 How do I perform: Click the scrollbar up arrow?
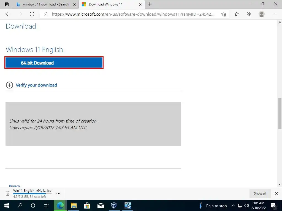pyautogui.click(x=280, y=22)
